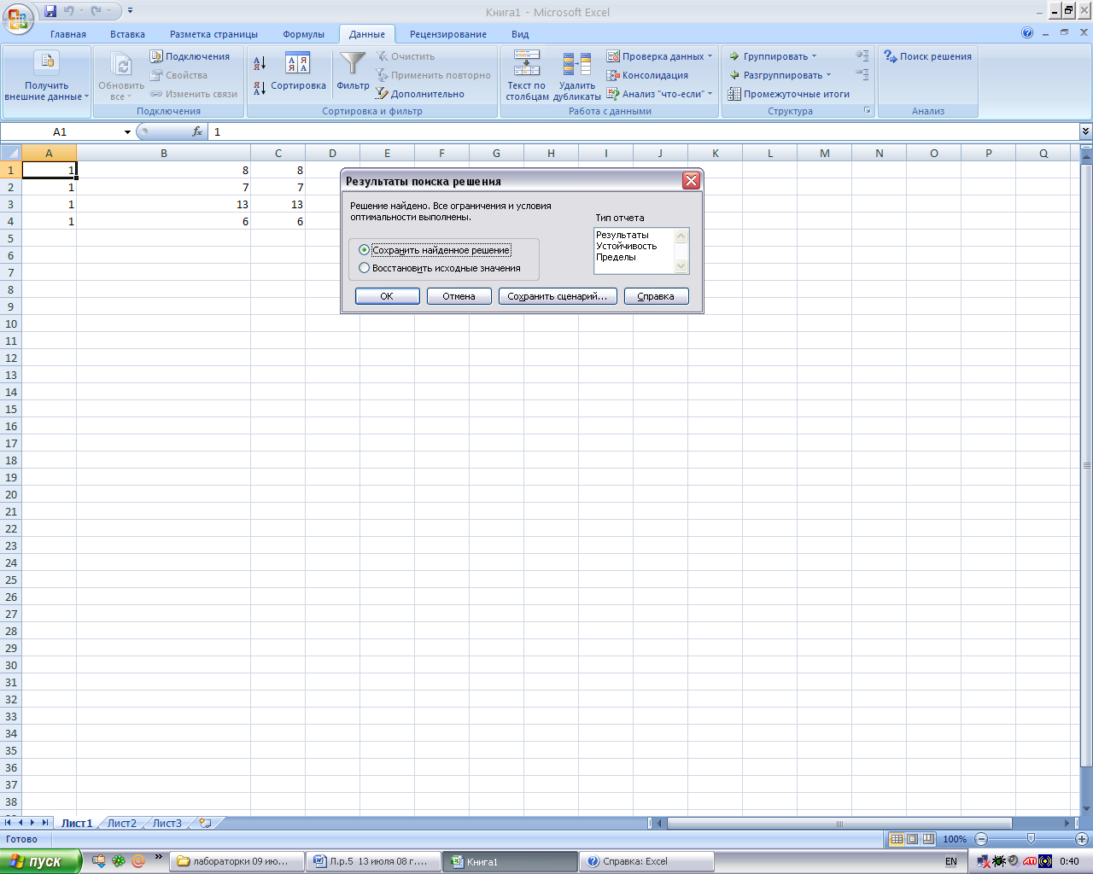1093x874 pixels.
Task: Click Сохранить сценарий button
Action: click(557, 296)
